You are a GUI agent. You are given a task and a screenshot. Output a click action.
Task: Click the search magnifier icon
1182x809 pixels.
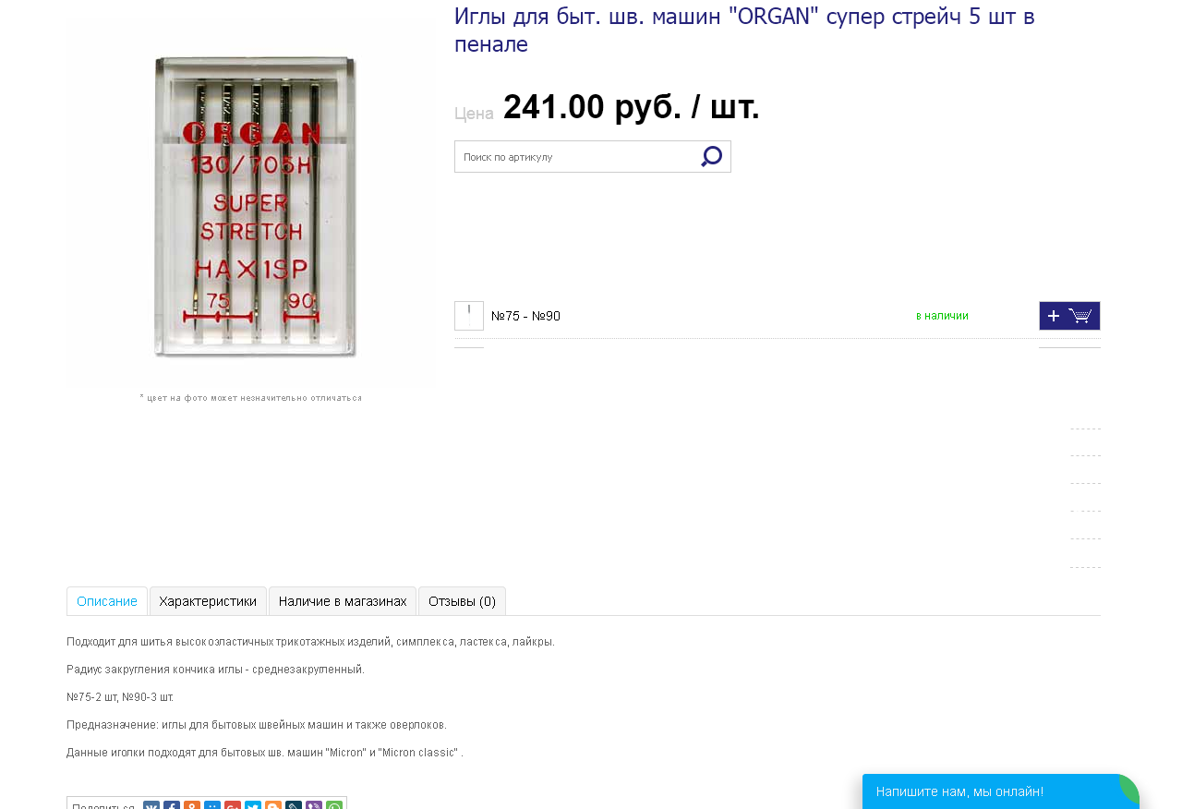(711, 157)
